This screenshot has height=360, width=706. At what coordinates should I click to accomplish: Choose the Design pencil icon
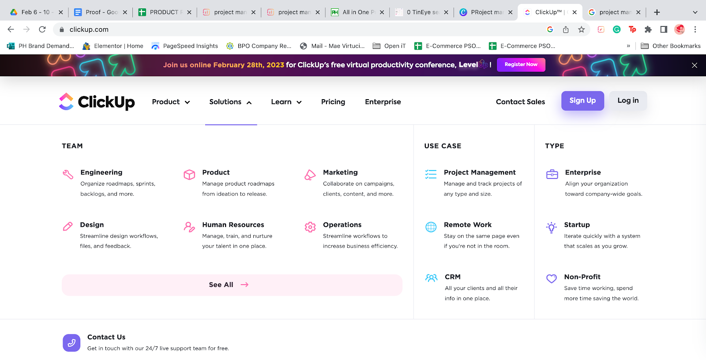68,227
